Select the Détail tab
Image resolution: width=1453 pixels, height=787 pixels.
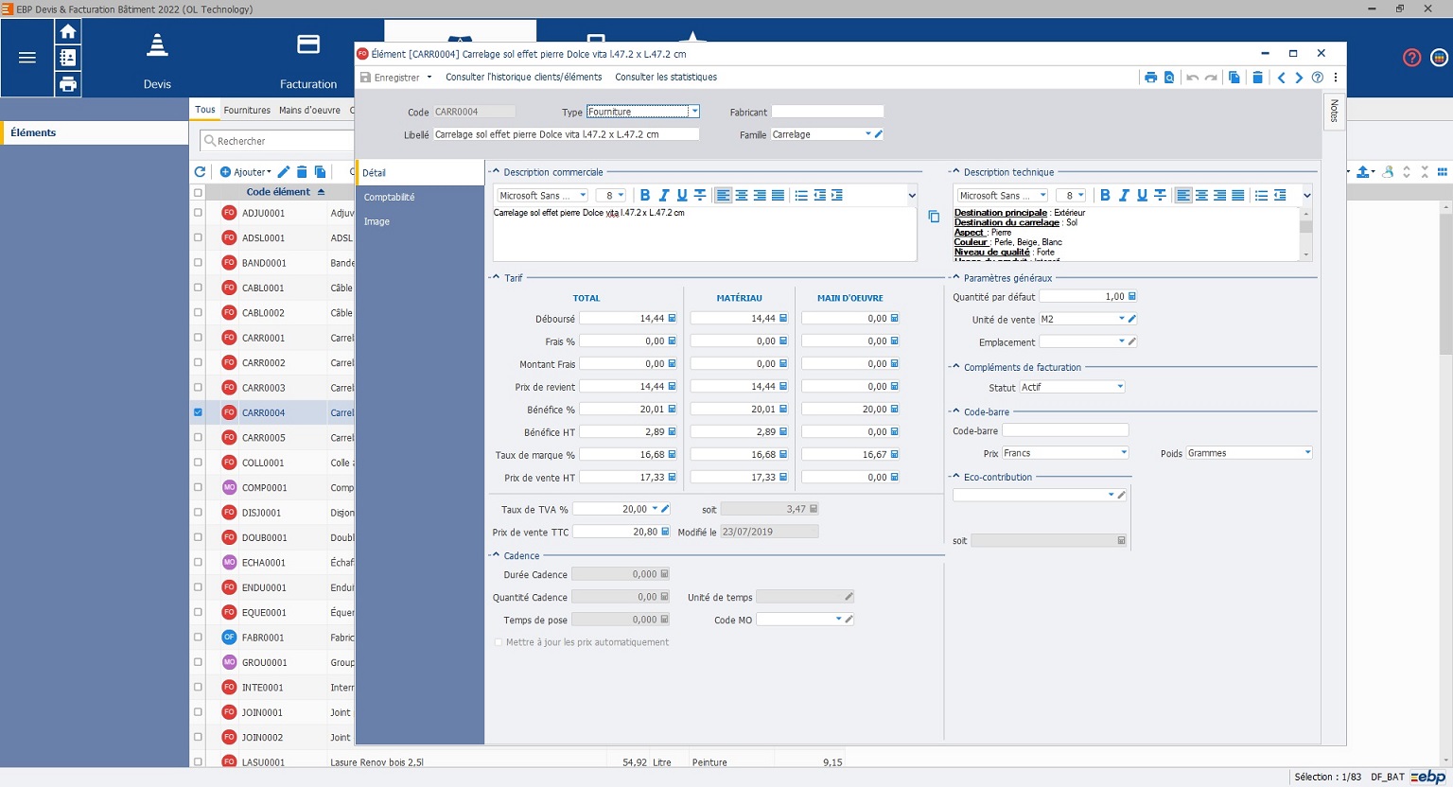pos(421,172)
